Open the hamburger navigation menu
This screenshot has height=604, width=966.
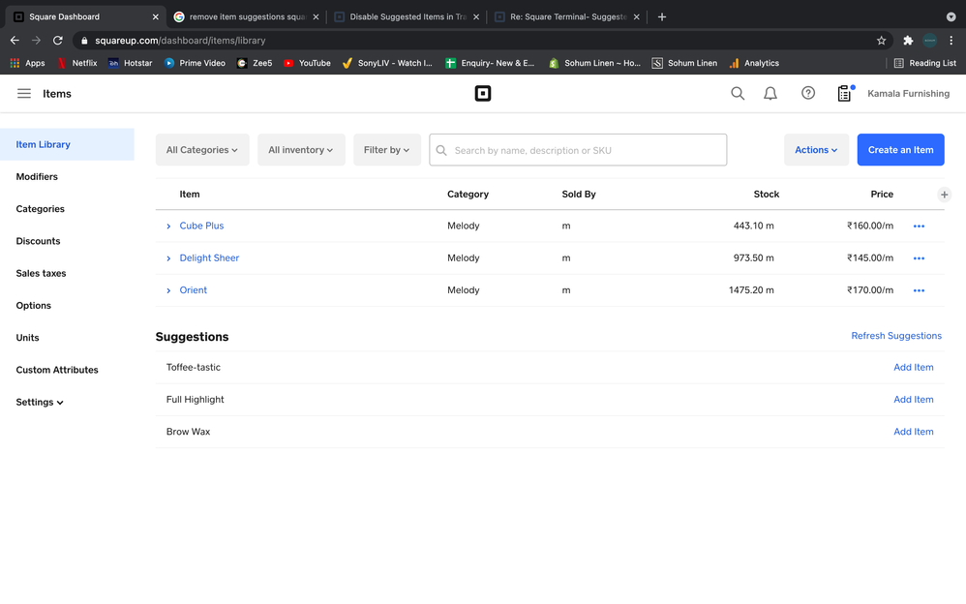coord(24,94)
